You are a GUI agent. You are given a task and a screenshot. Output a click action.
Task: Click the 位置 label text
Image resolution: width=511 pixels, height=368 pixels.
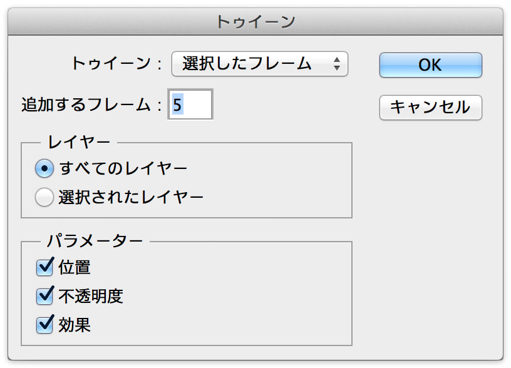(75, 267)
